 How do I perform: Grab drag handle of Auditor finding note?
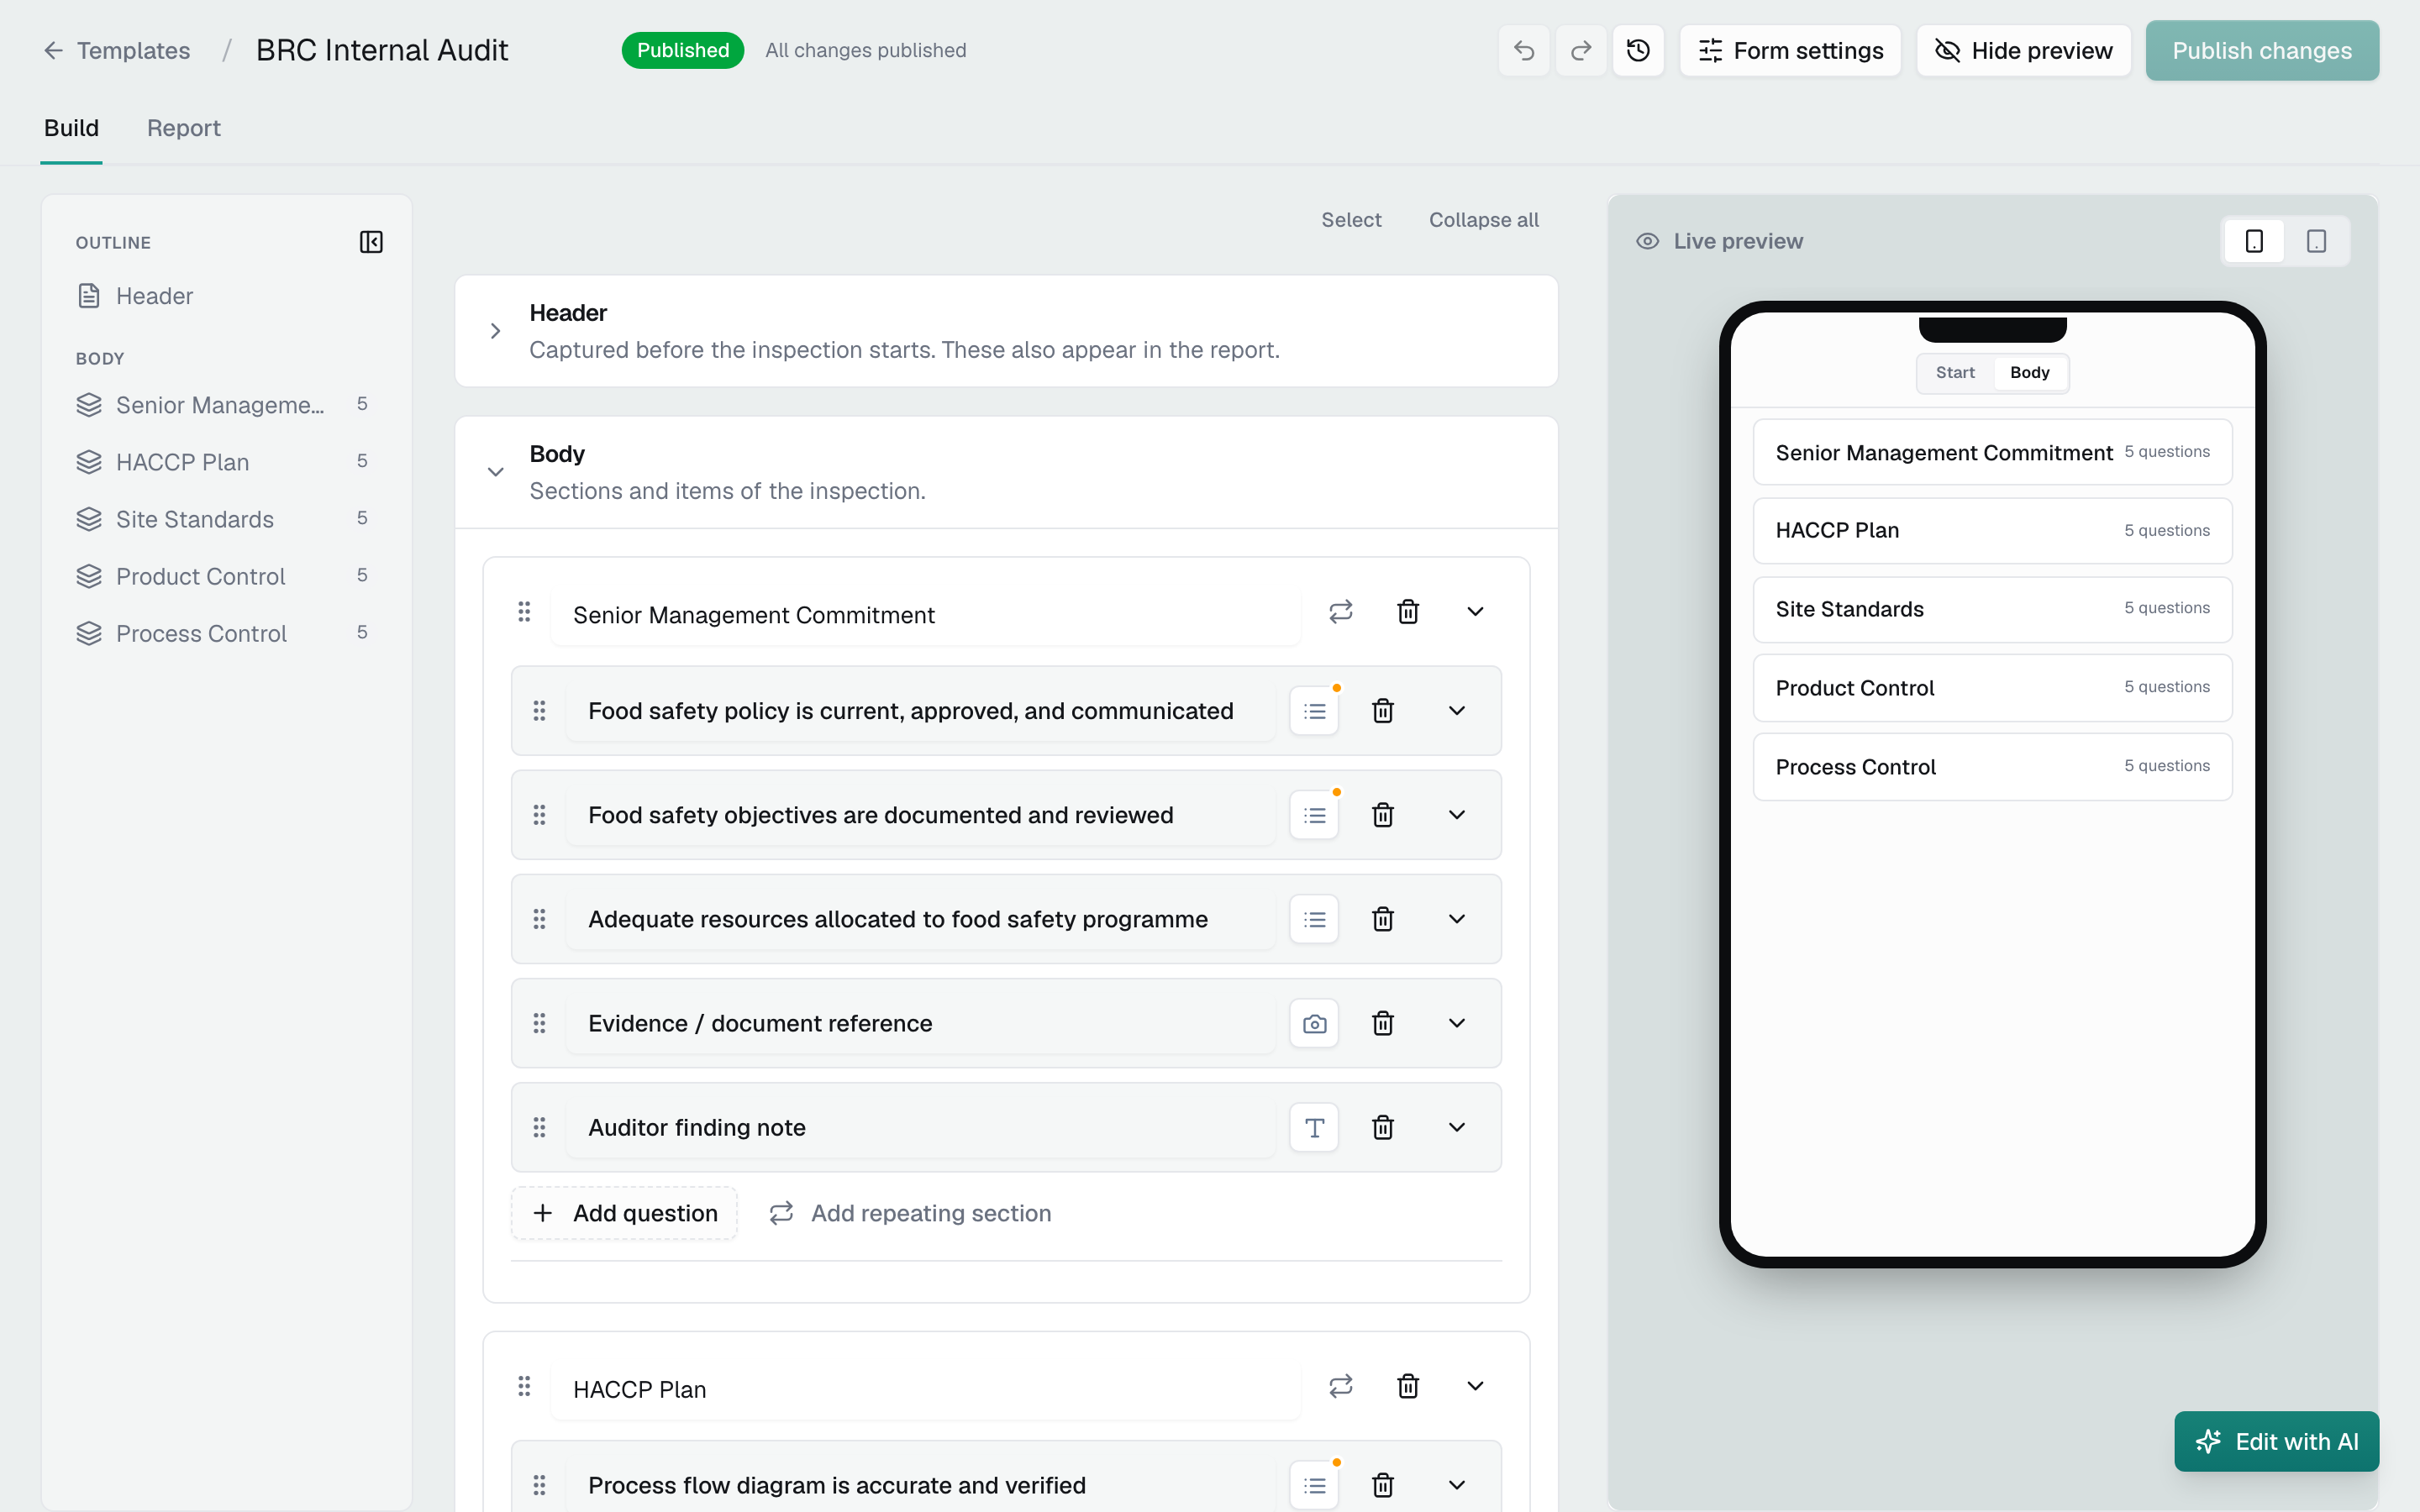[x=539, y=1127]
